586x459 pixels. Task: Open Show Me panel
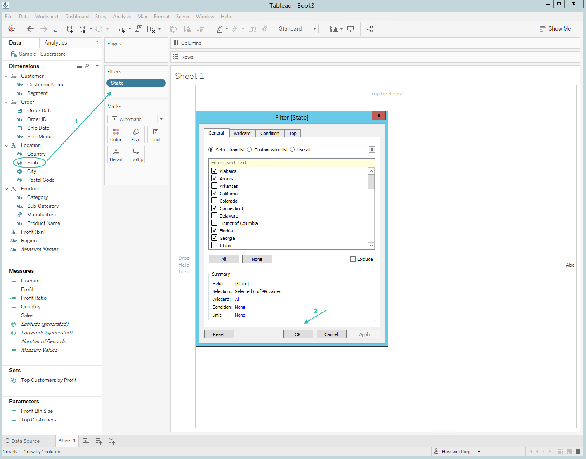(555, 28)
